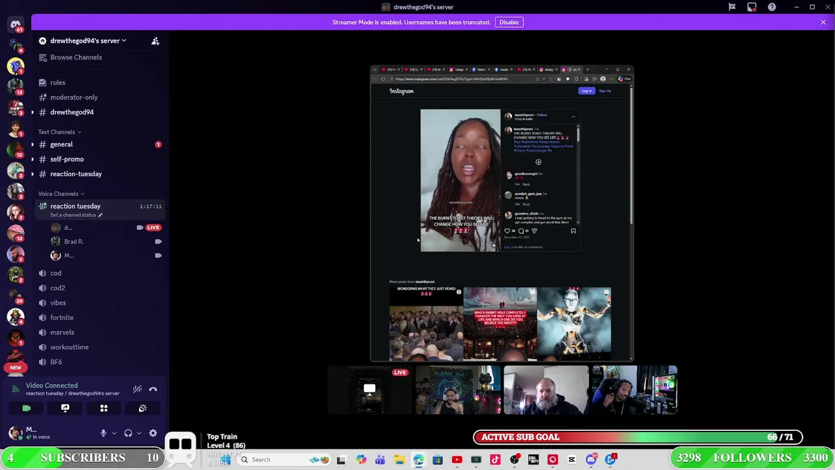
Task: Collapse the Voice Channels category
Action: click(61, 194)
